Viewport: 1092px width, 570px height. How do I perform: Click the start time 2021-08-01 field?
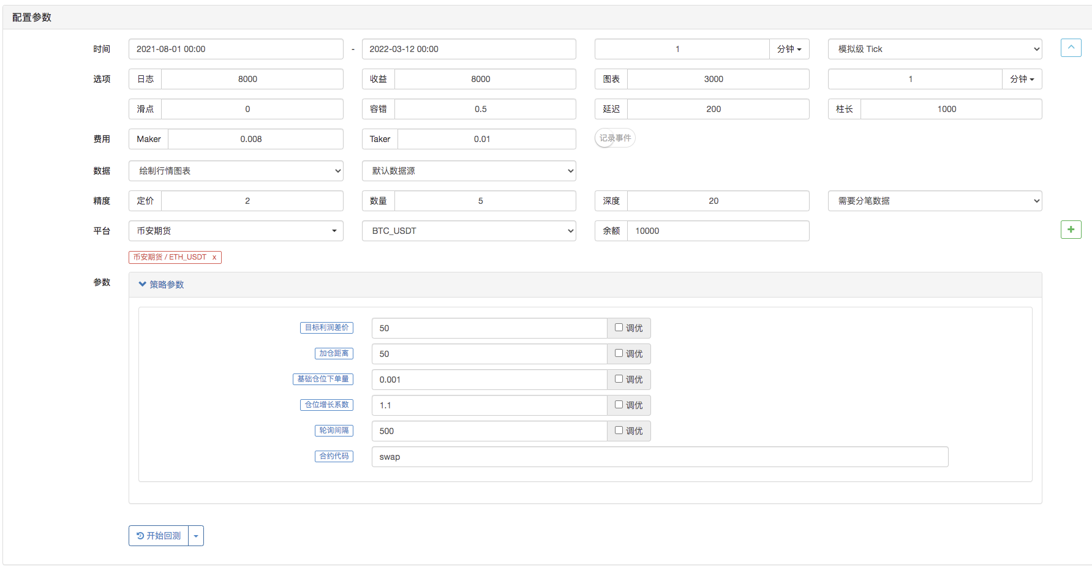tap(236, 49)
